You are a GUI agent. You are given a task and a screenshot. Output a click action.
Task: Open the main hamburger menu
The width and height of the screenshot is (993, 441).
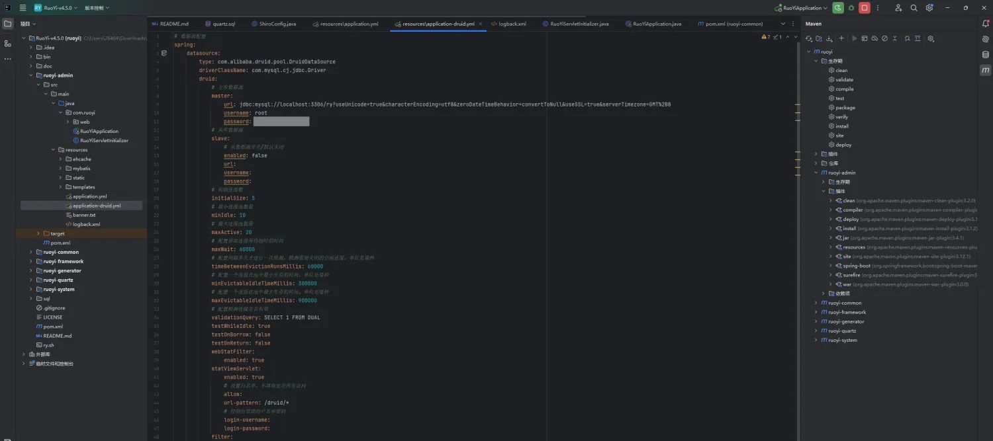[23, 8]
